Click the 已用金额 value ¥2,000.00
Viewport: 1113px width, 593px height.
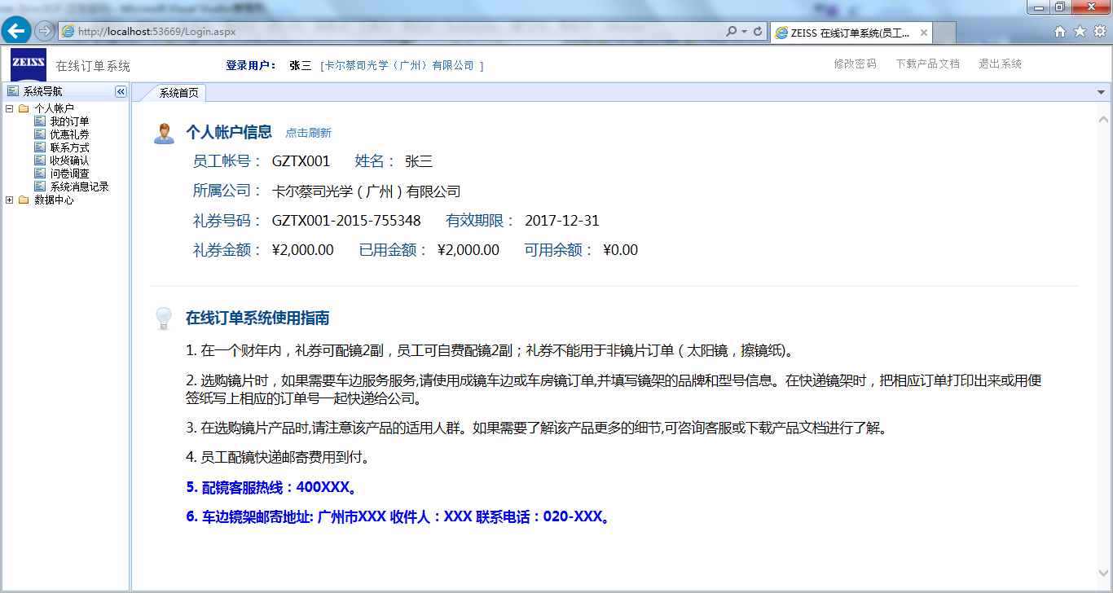point(469,250)
